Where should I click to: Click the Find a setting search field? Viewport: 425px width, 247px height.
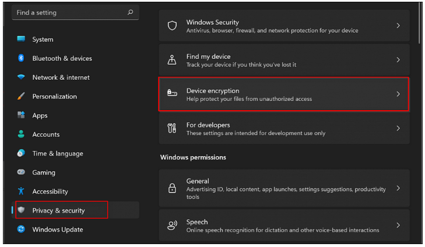tap(75, 12)
